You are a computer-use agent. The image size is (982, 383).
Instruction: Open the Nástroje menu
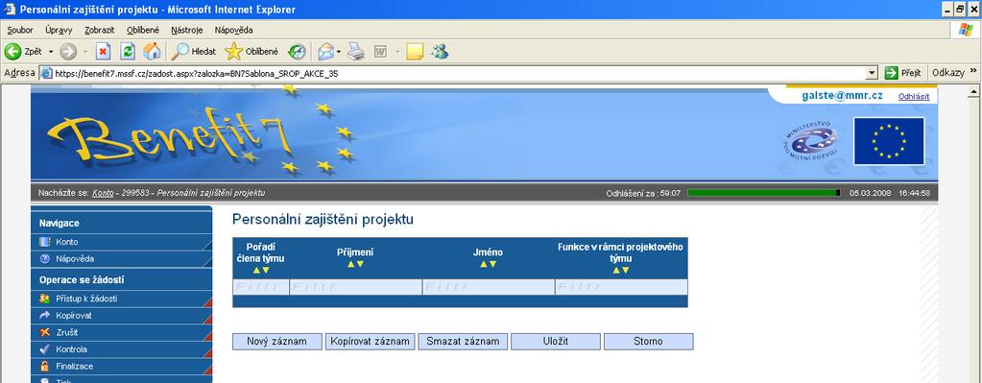click(x=186, y=30)
